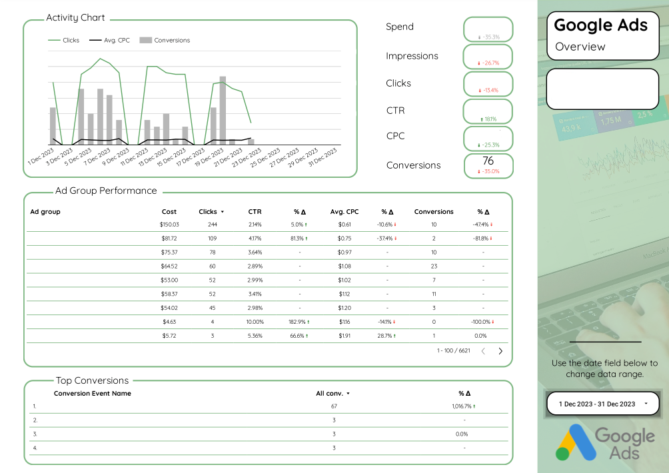
Task: Click the Activity Chart title
Action: pos(75,17)
